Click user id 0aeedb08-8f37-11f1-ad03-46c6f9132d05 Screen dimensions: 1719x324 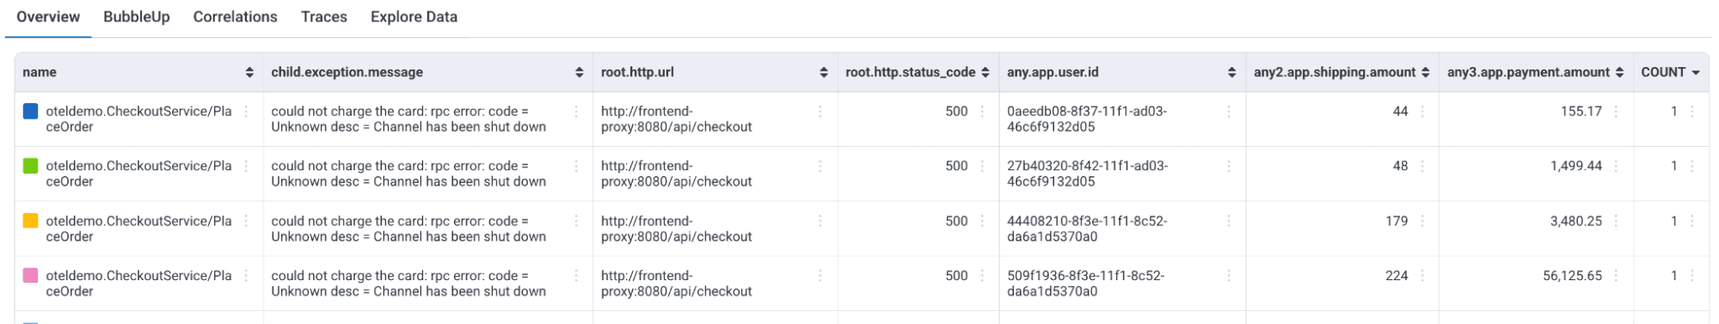[x=1087, y=119]
